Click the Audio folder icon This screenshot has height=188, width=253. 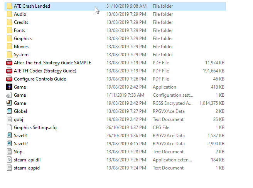(9, 14)
